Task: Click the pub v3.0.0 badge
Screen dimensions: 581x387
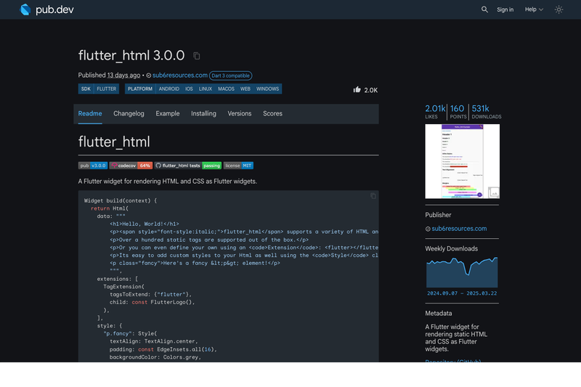Action: tap(93, 166)
